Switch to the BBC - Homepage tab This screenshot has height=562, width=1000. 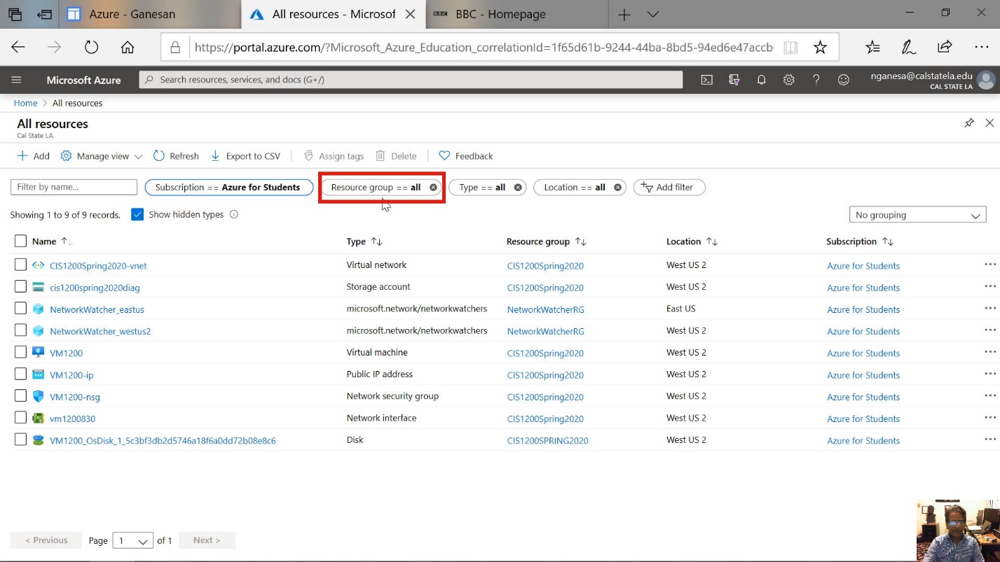pyautogui.click(x=500, y=14)
